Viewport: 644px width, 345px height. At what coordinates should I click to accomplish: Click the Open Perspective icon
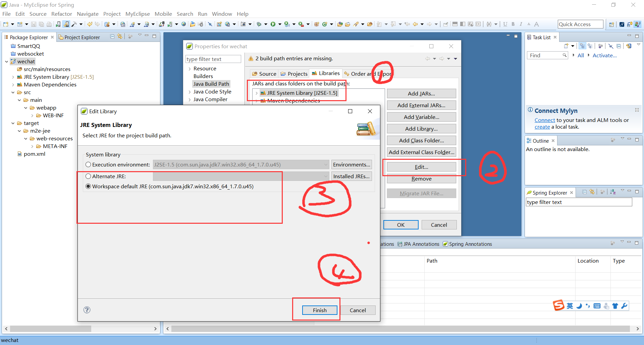pos(611,24)
